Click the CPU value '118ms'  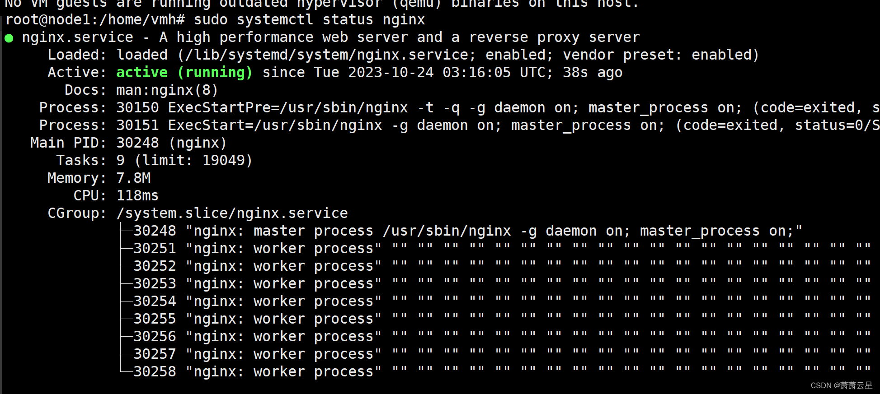pyautogui.click(x=137, y=196)
